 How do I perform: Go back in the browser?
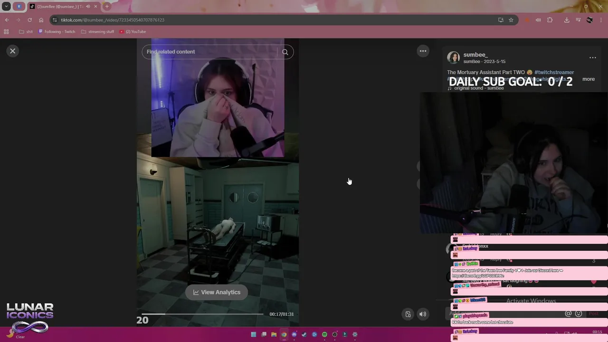point(7,20)
